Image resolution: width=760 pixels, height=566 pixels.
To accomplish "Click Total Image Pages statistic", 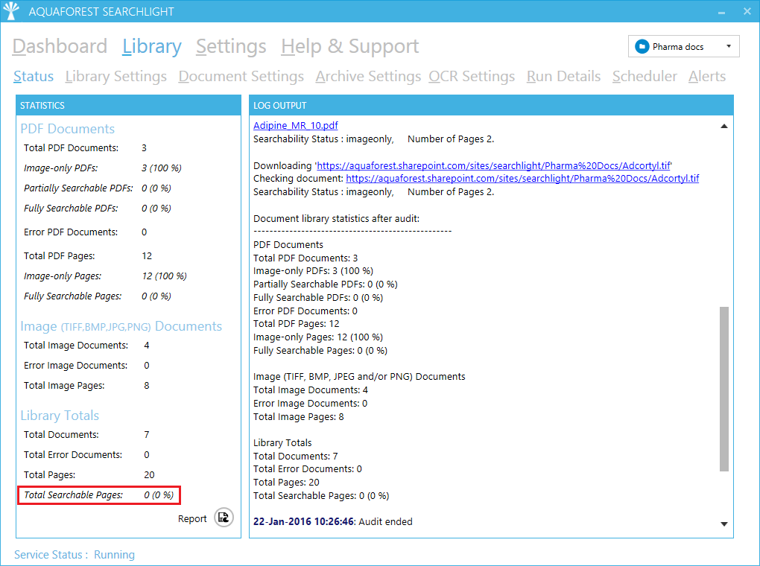I will pos(86,386).
